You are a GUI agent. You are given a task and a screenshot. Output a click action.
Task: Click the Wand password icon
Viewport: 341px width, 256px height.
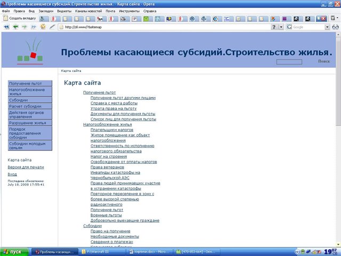coord(52,27)
